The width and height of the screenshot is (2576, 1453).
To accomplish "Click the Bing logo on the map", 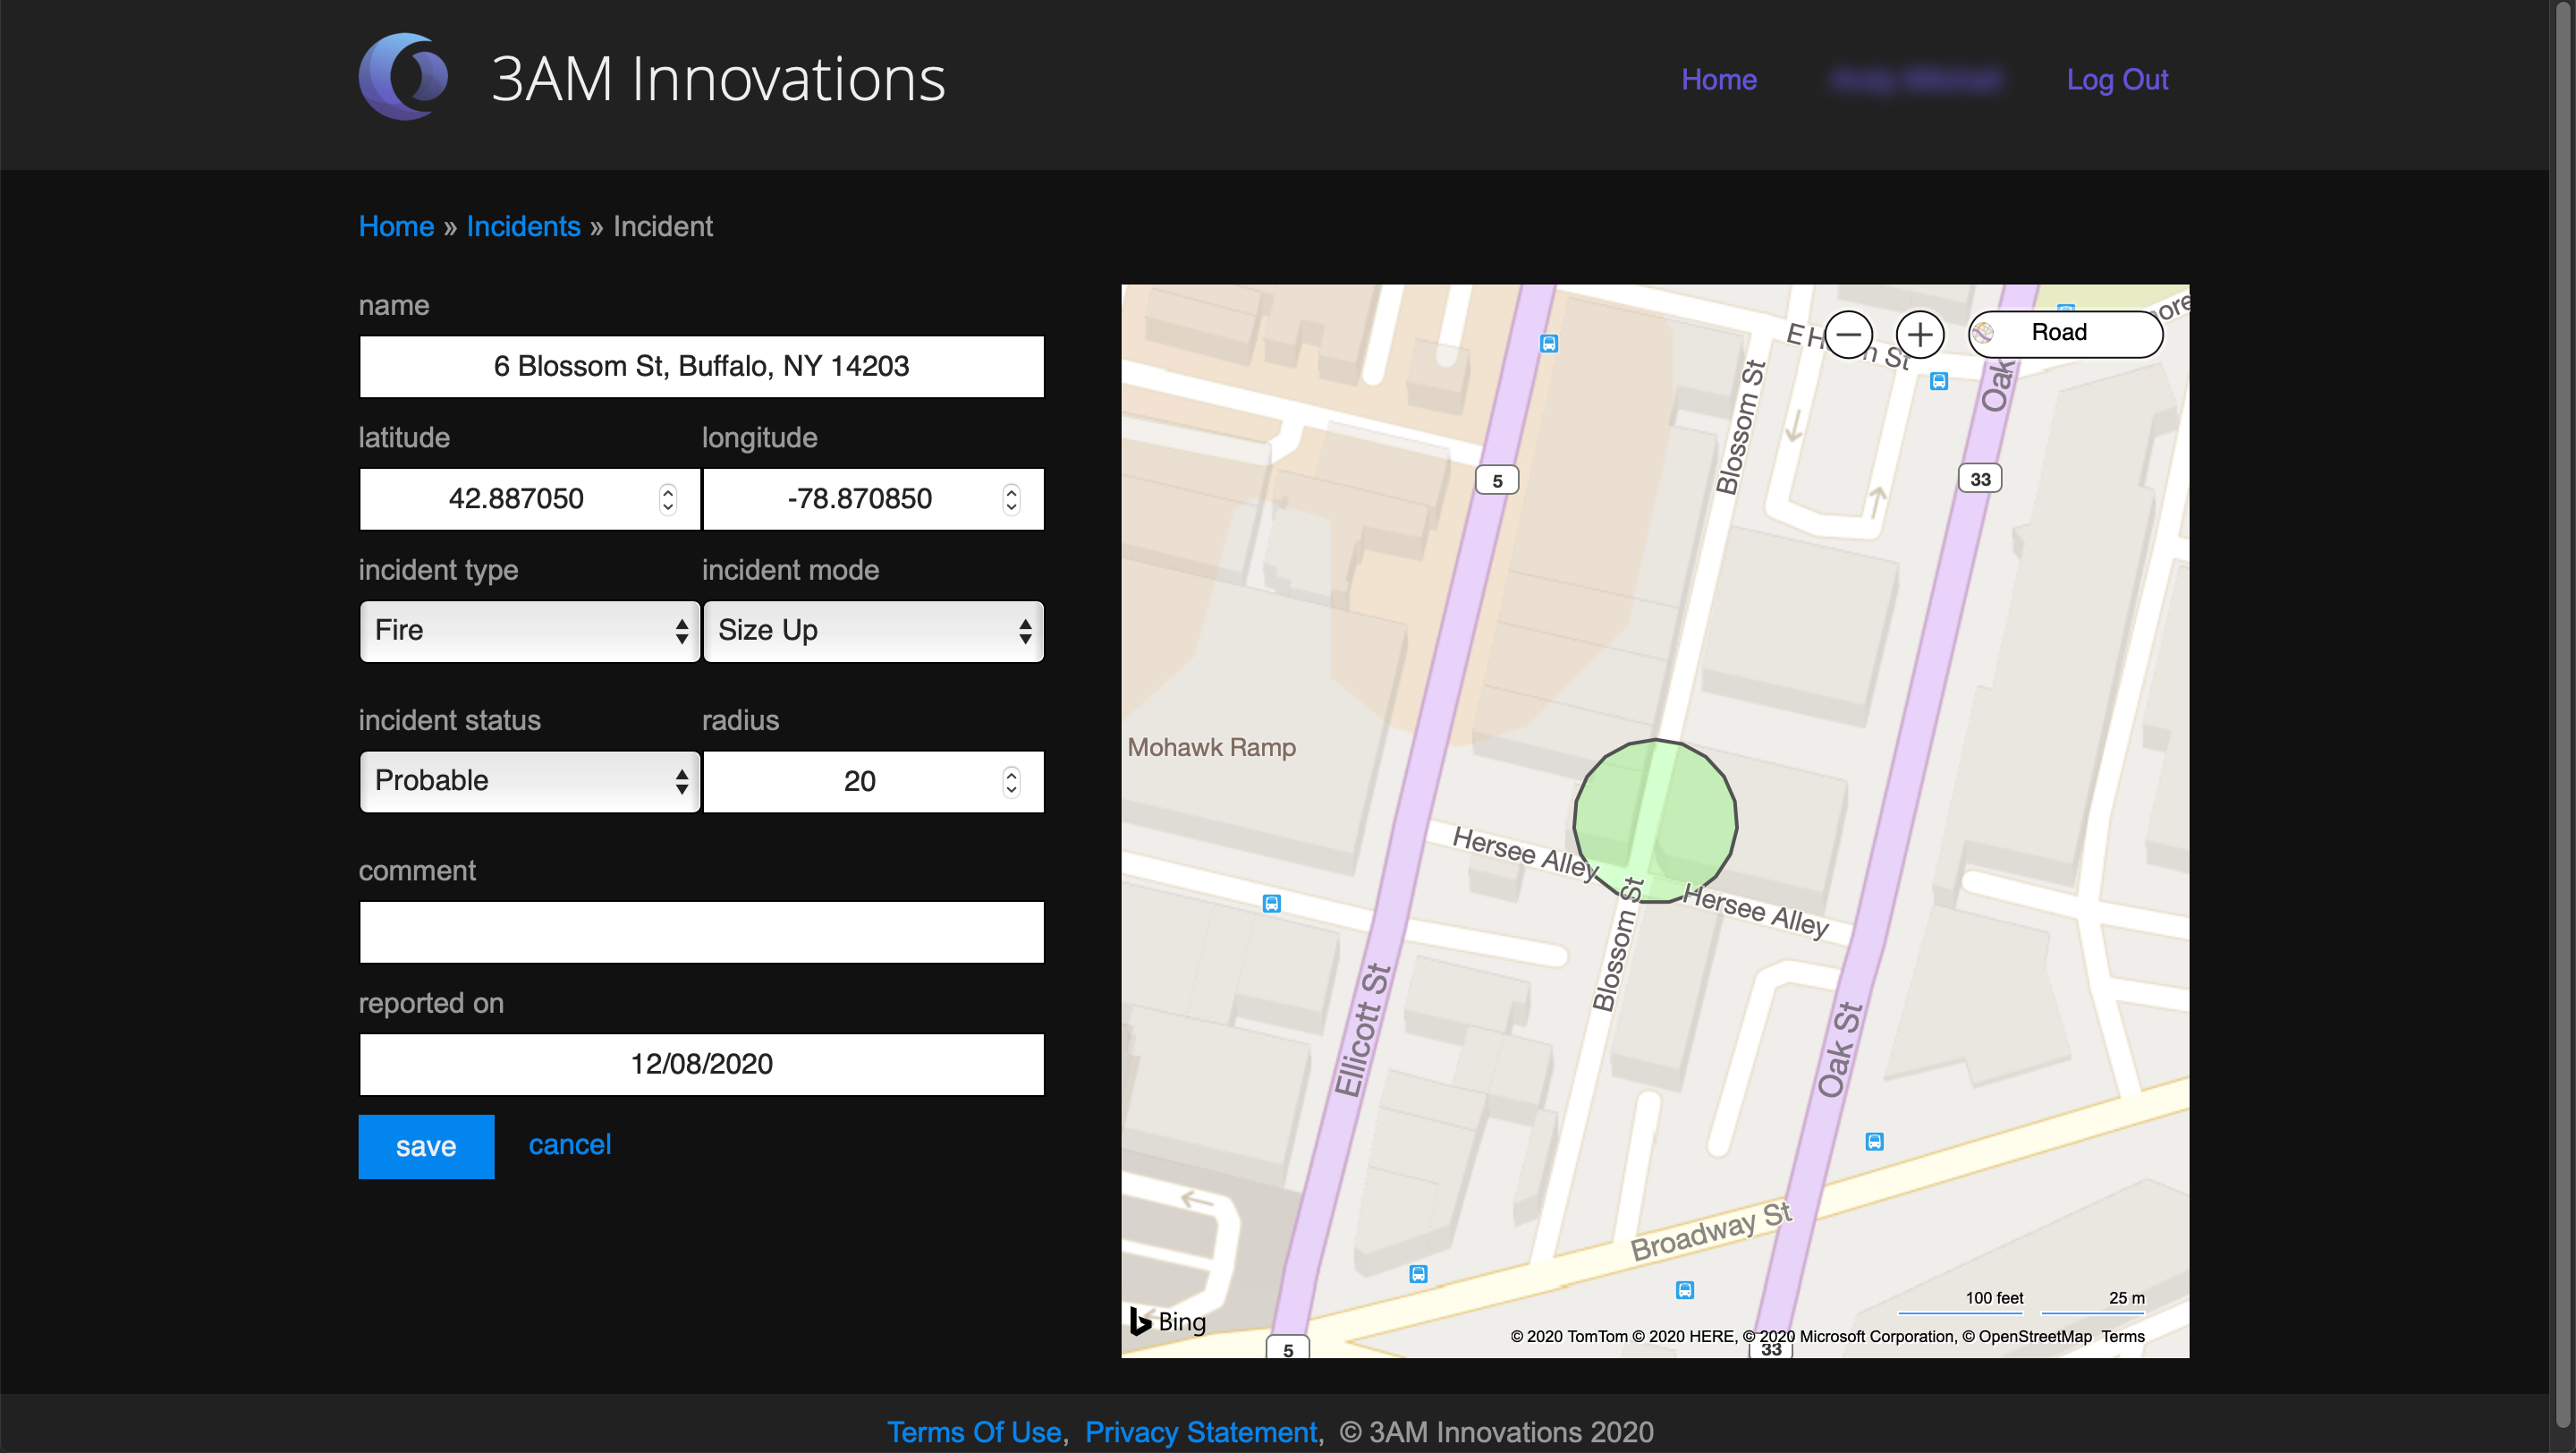I will [1167, 1321].
